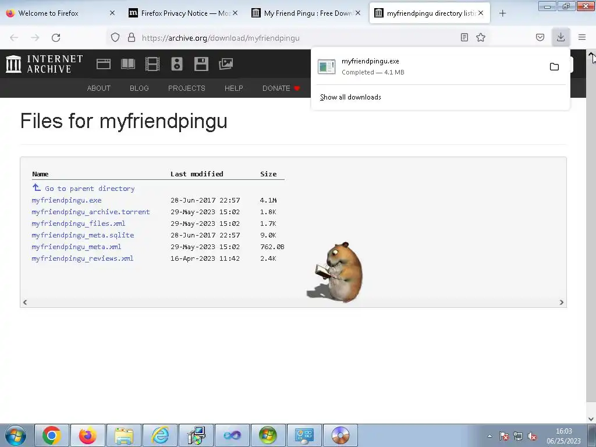Click Show all downloads
596x447 pixels.
[x=350, y=97]
